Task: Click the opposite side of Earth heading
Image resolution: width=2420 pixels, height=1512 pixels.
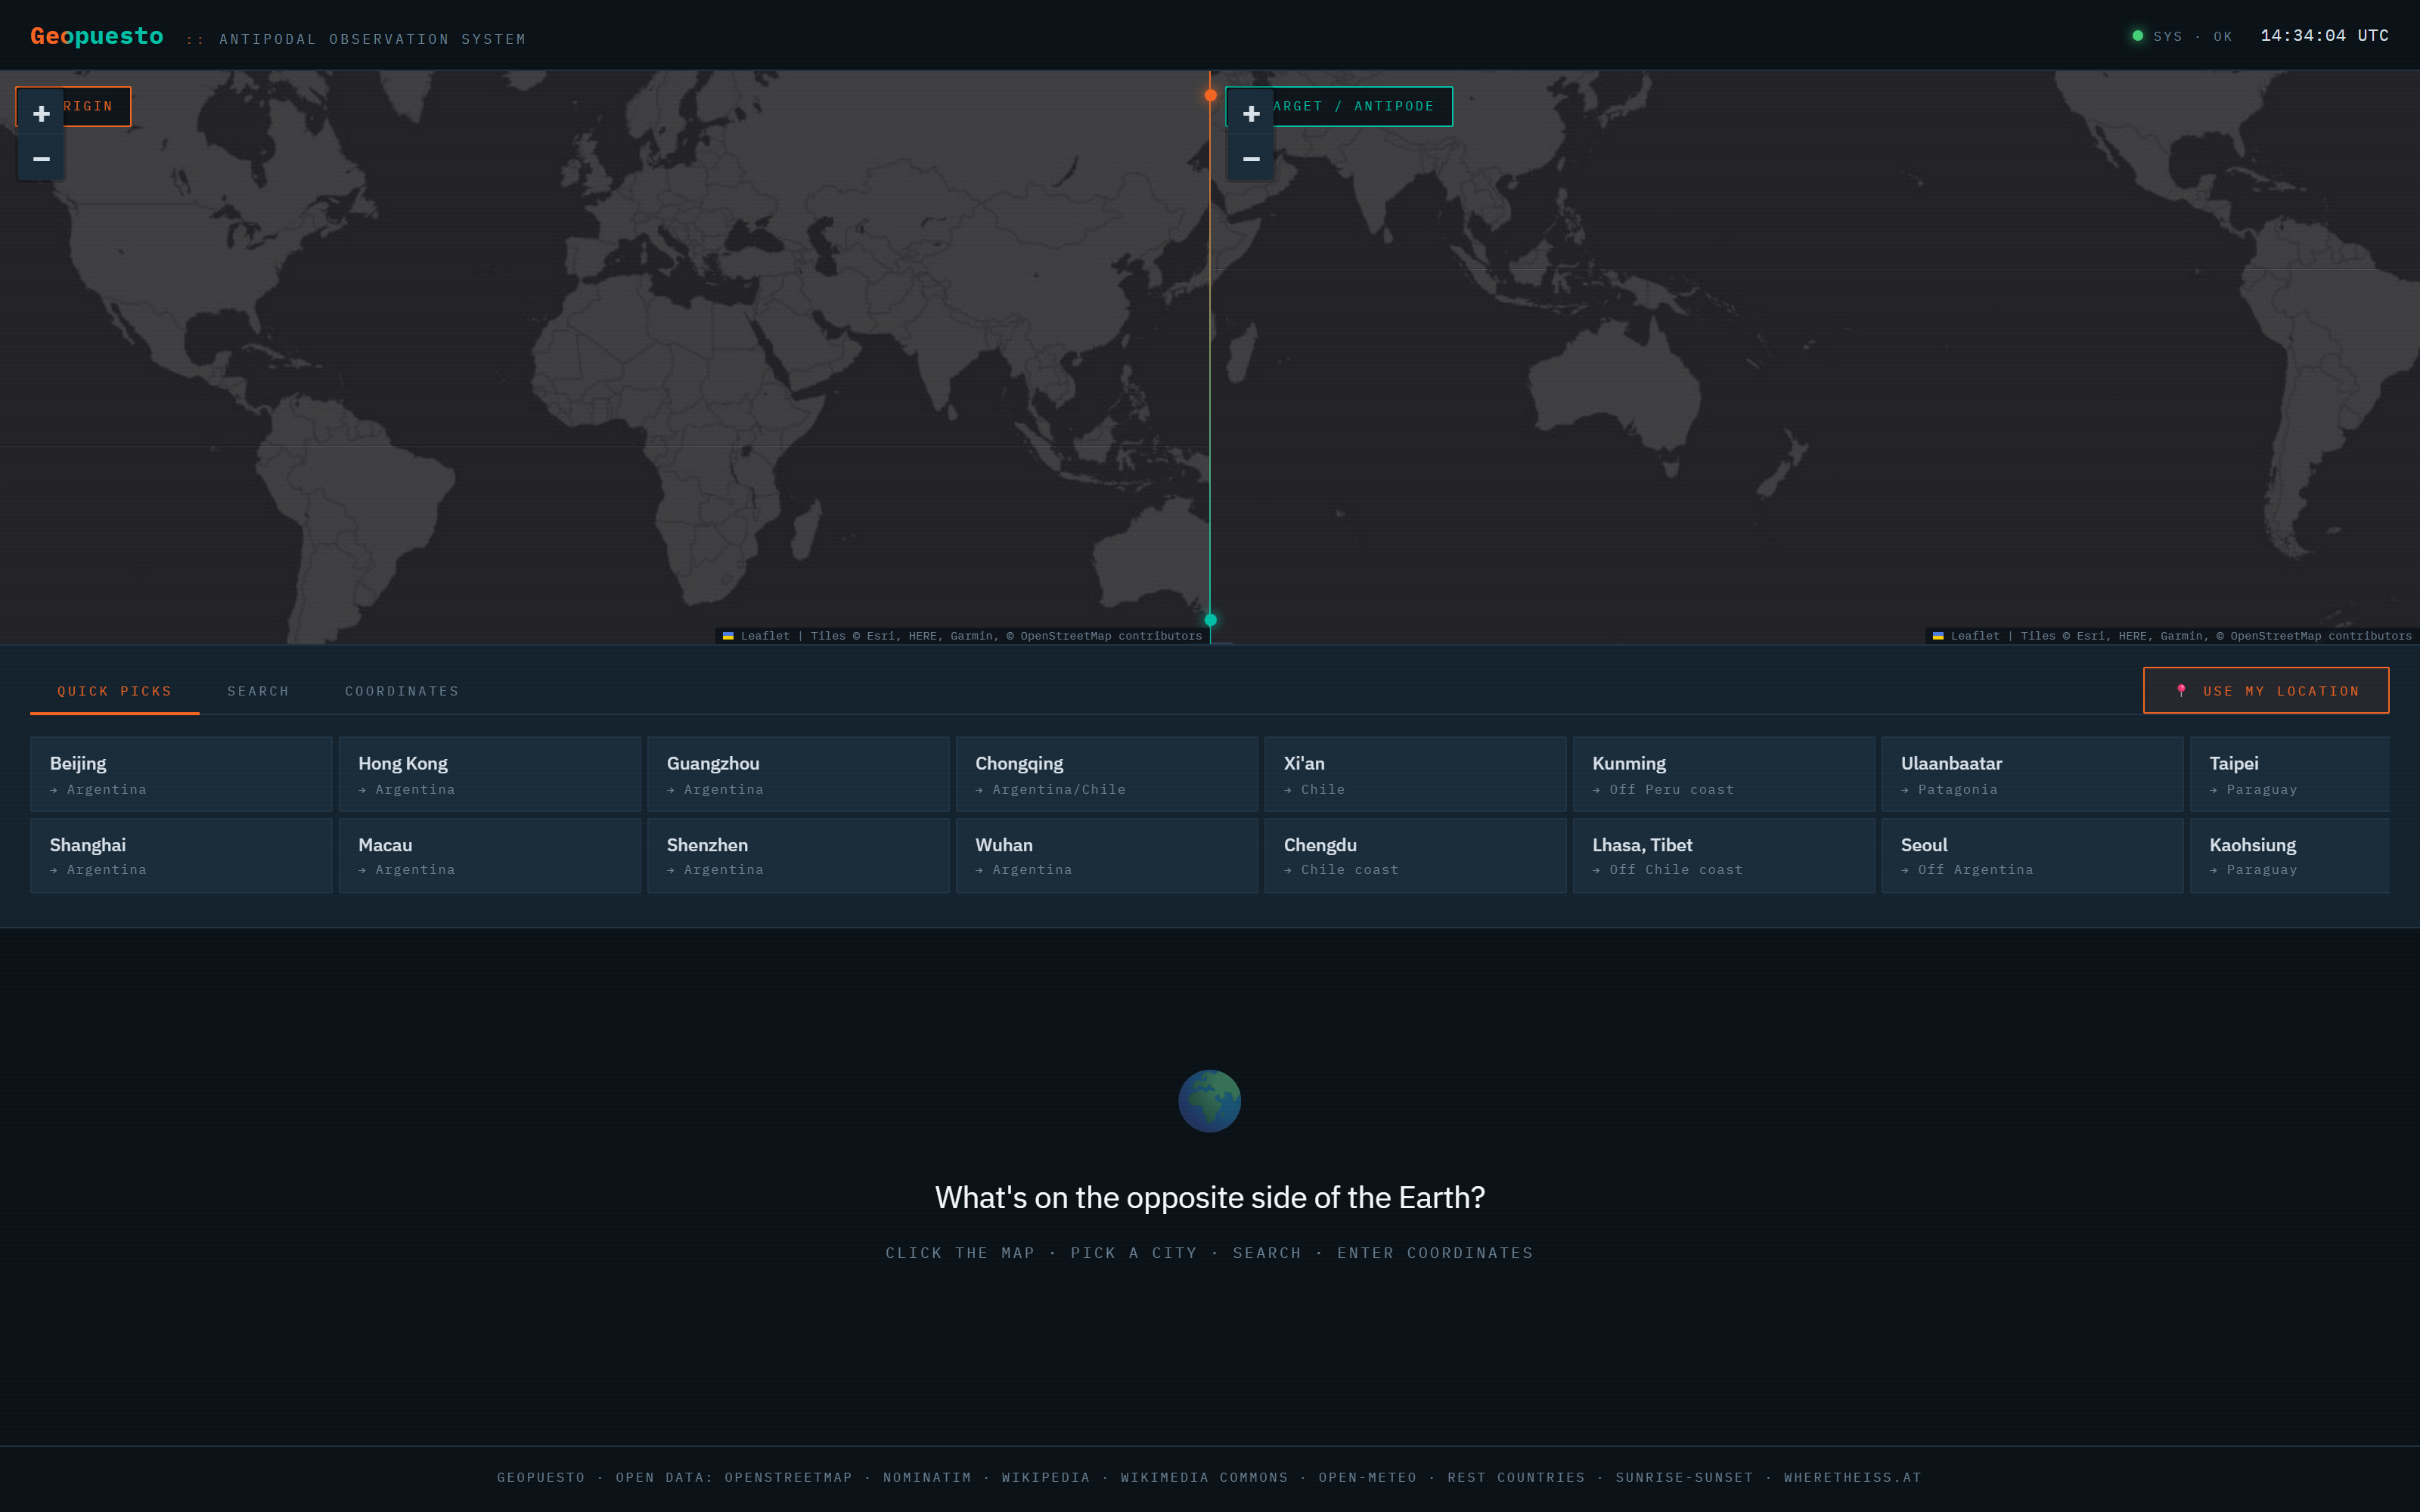Action: point(1210,1197)
